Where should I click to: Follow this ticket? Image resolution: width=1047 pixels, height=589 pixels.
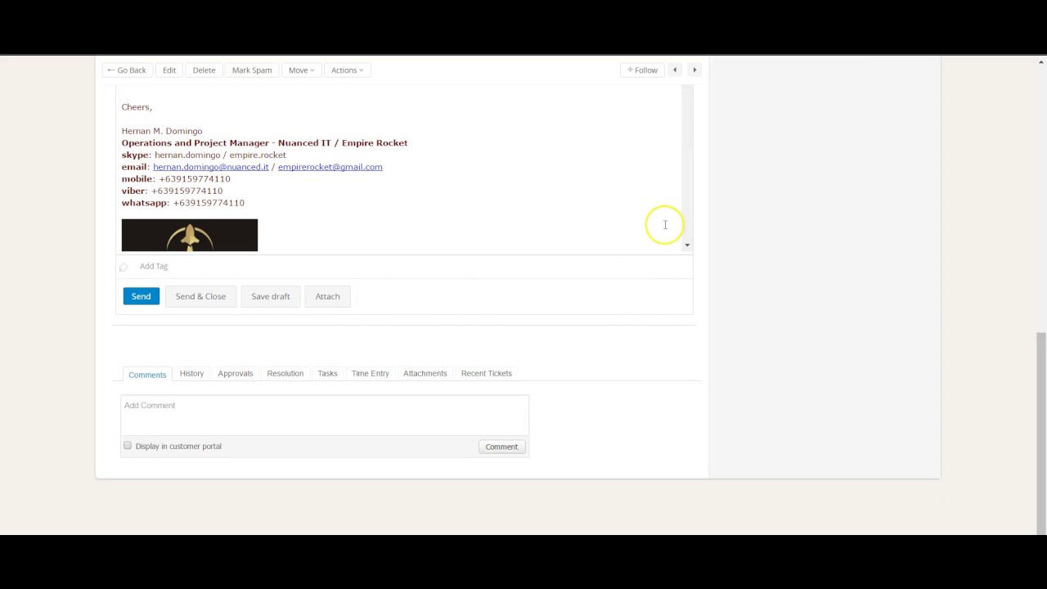pos(642,70)
